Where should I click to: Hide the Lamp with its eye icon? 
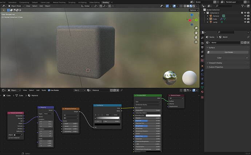click(245, 22)
